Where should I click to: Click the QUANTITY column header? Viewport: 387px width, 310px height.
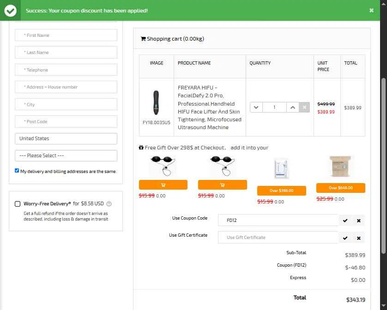260,63
